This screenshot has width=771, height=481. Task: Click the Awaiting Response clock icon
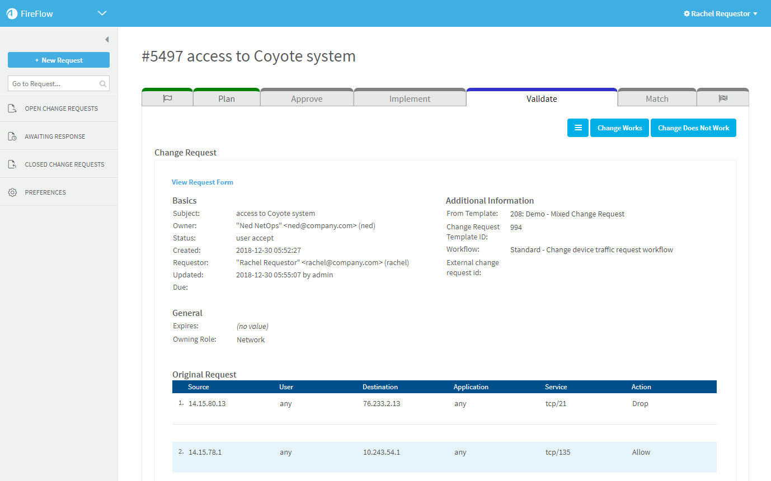(12, 136)
